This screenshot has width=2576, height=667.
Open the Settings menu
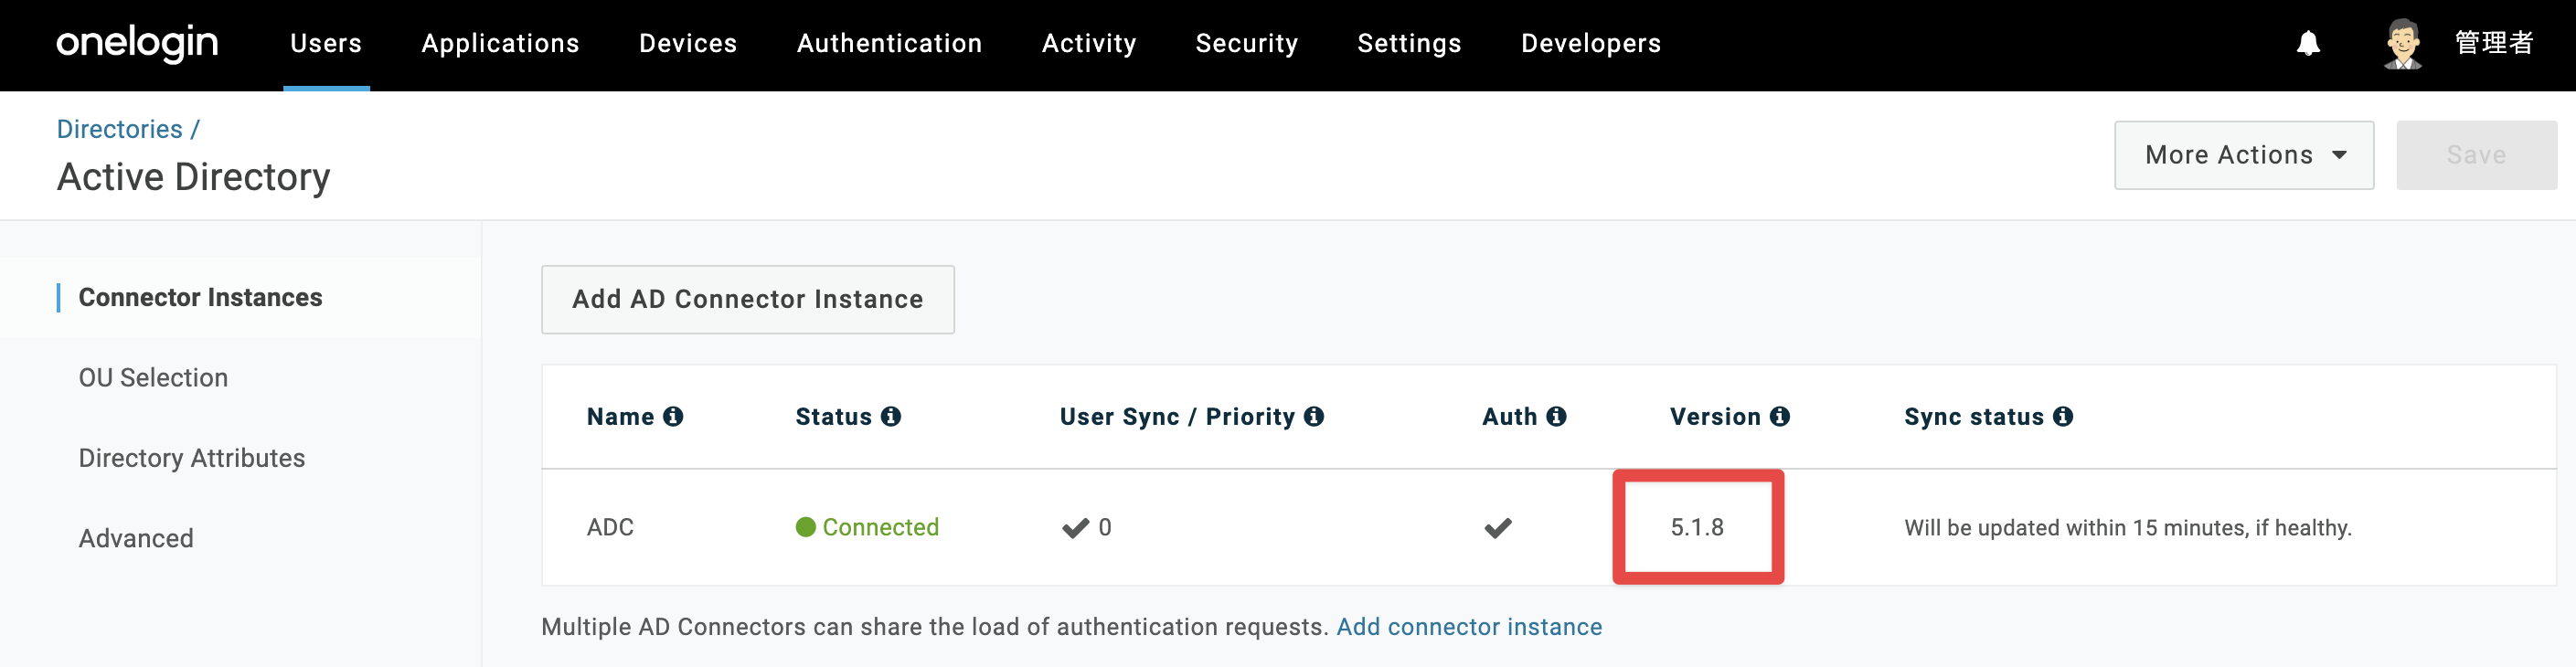point(1409,43)
